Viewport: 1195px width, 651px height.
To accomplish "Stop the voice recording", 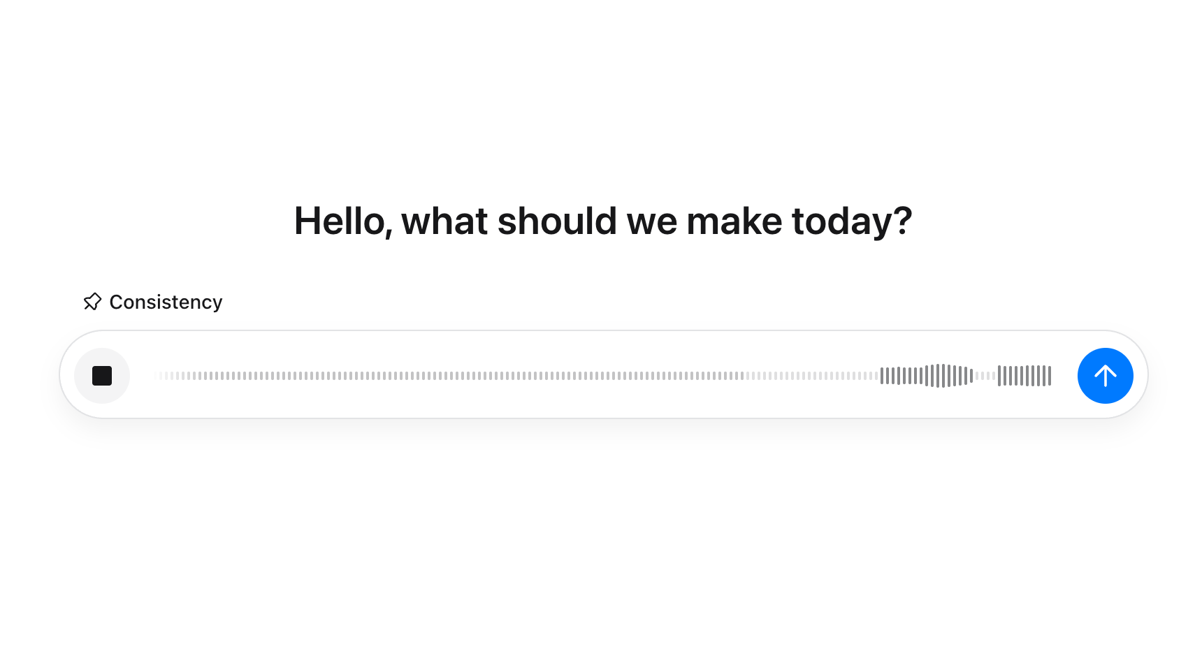I will tap(102, 376).
